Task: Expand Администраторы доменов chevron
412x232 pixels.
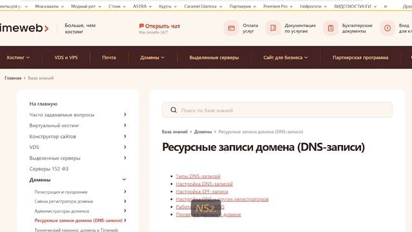Action: point(125,211)
